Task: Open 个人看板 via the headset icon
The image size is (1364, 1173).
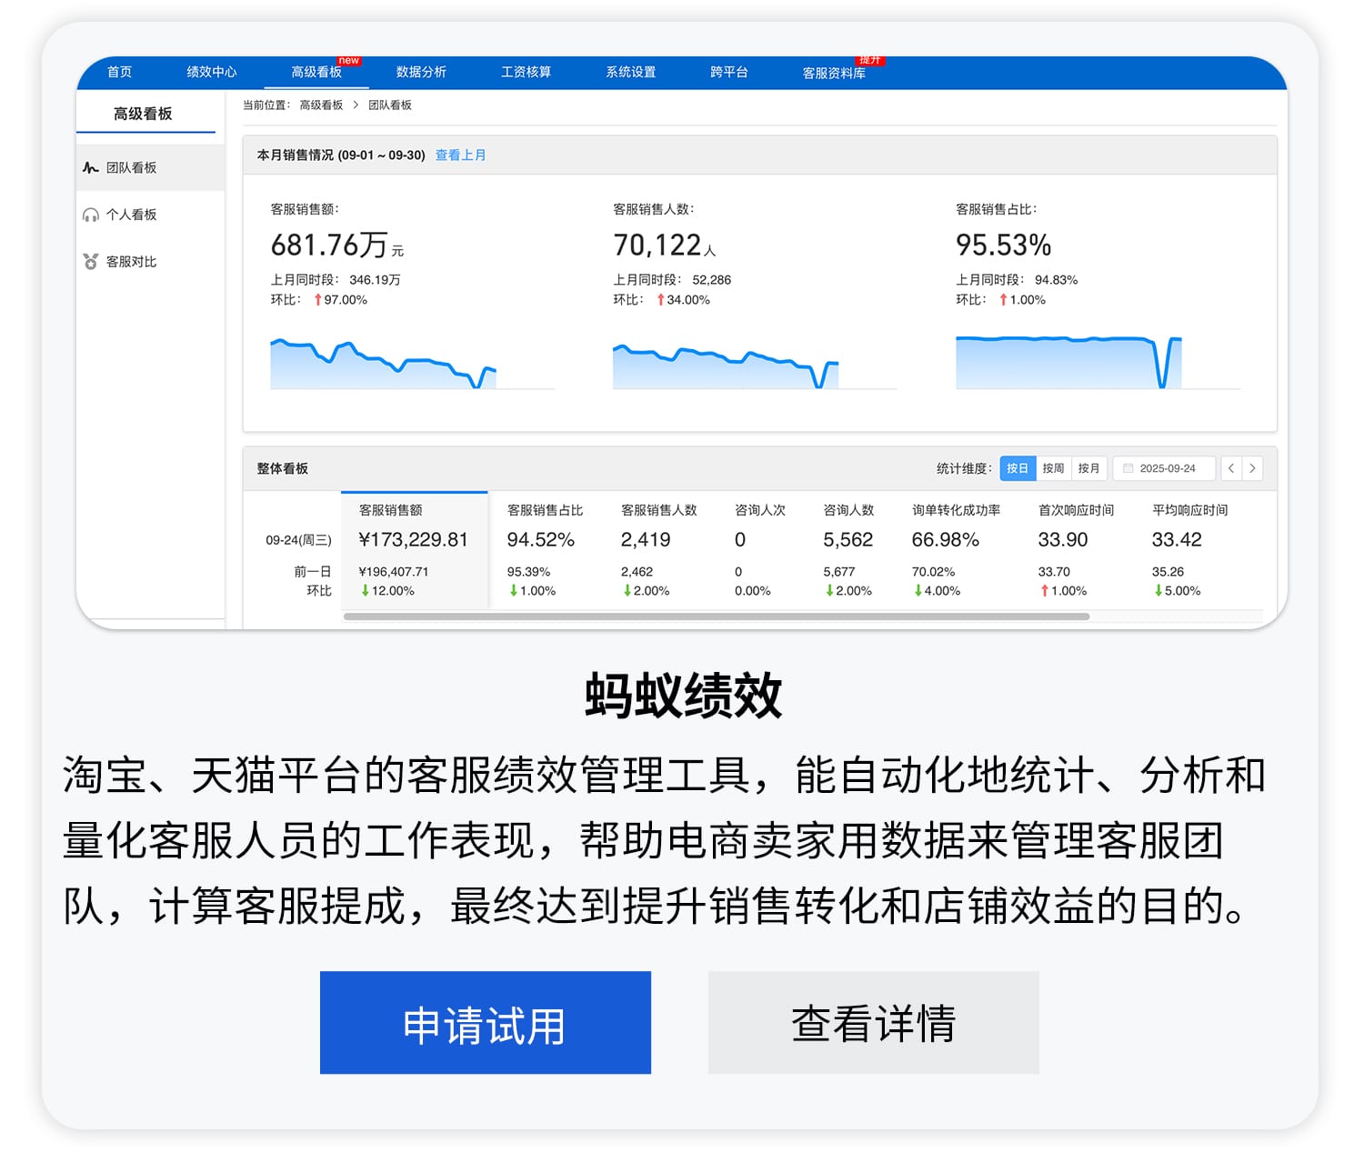Action: (x=89, y=215)
